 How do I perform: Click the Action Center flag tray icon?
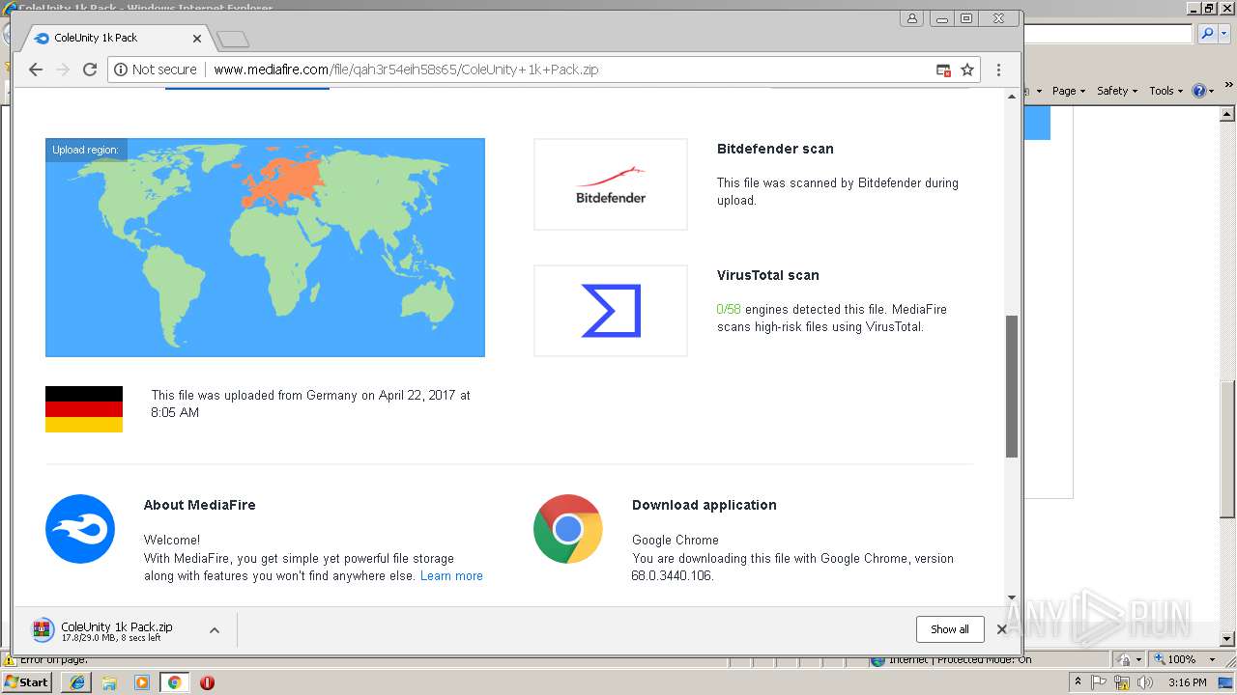1100,682
